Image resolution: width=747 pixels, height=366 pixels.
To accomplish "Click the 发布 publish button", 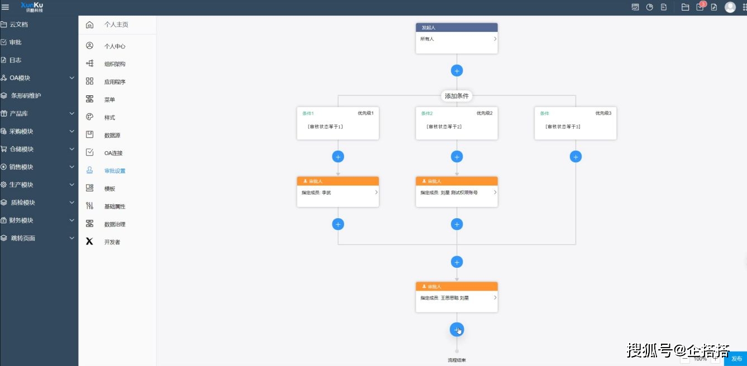I will click(736, 359).
